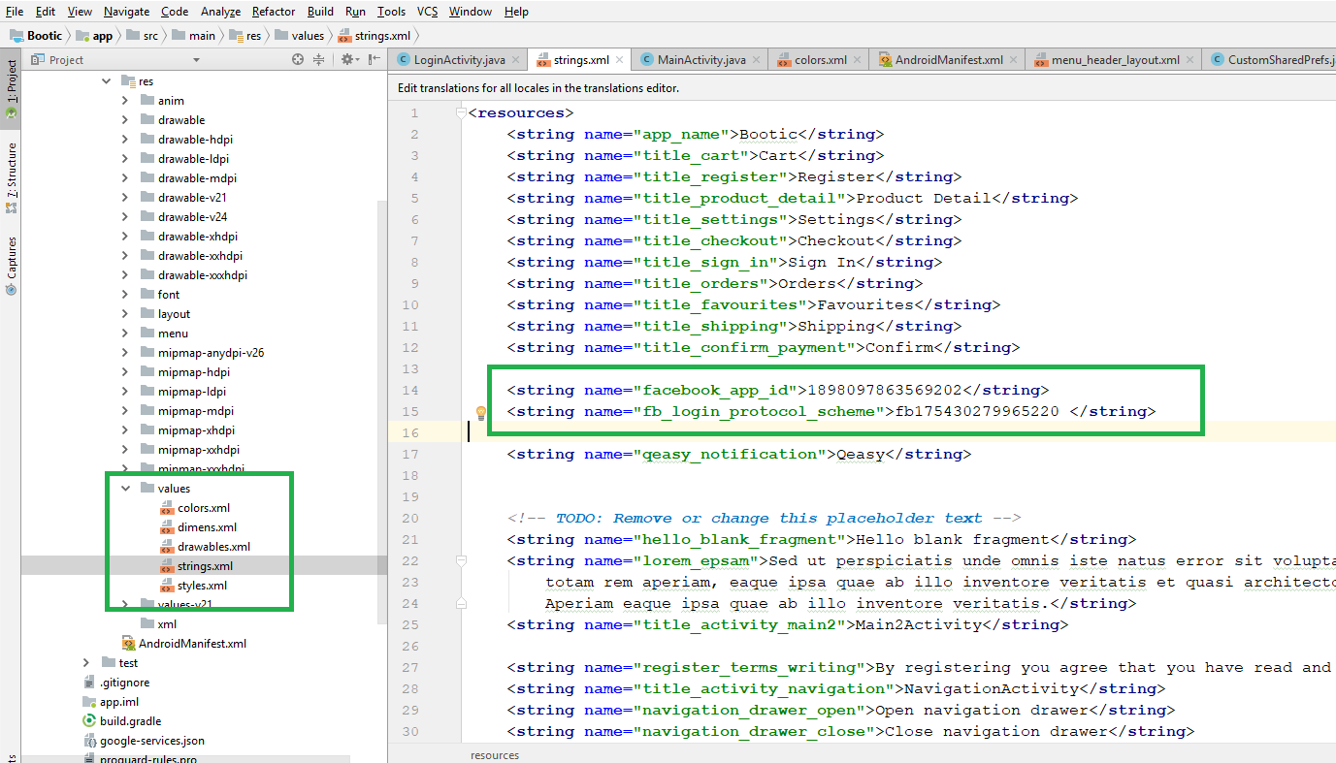Click the collapse all icon in Project panel

318,60
